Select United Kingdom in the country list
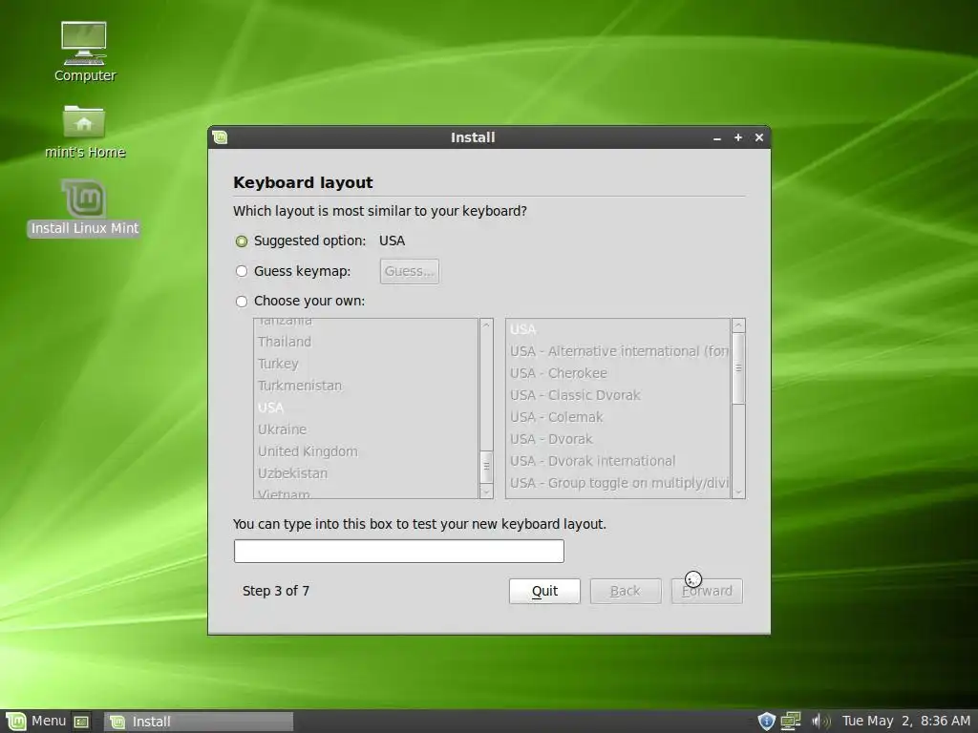This screenshot has width=978, height=733. coord(366,451)
